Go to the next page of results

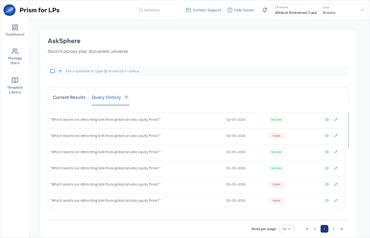click(334, 229)
